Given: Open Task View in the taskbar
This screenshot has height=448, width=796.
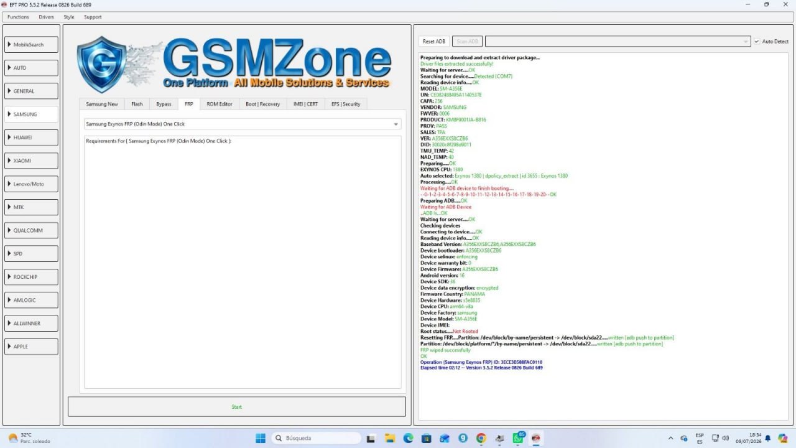Looking at the screenshot, I should [x=371, y=438].
